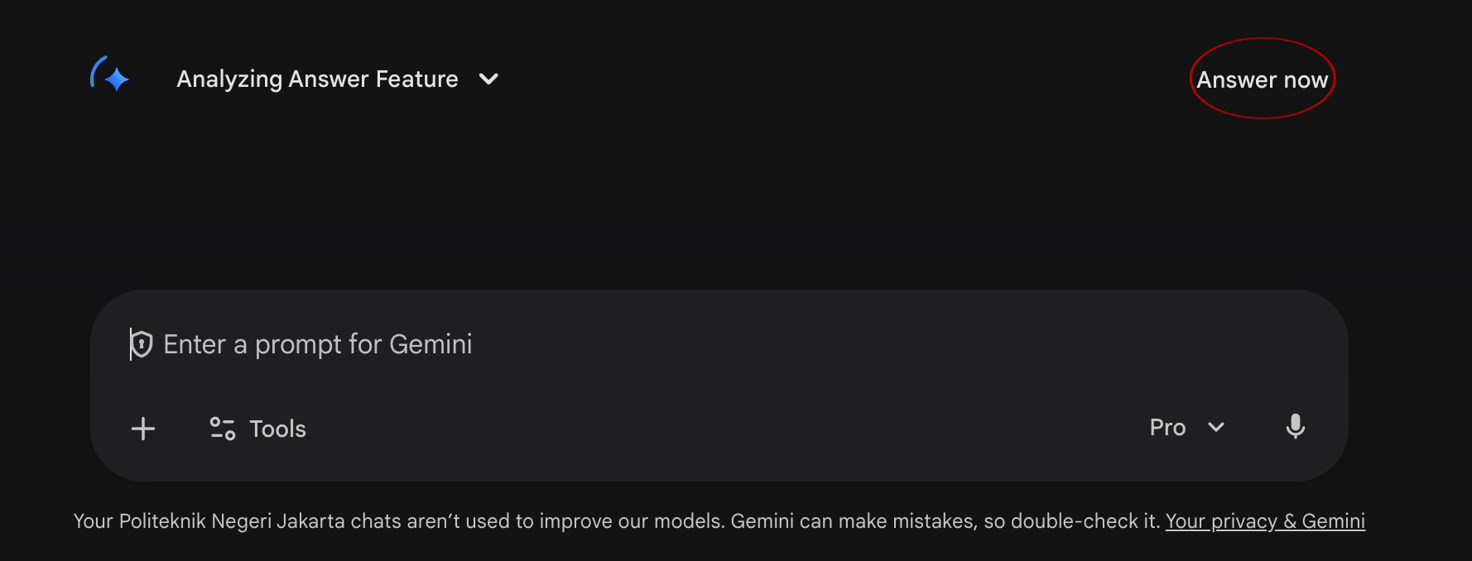The height and width of the screenshot is (561, 1472).
Task: Click the blue loading arc beside the sparkle
Action: click(x=95, y=70)
